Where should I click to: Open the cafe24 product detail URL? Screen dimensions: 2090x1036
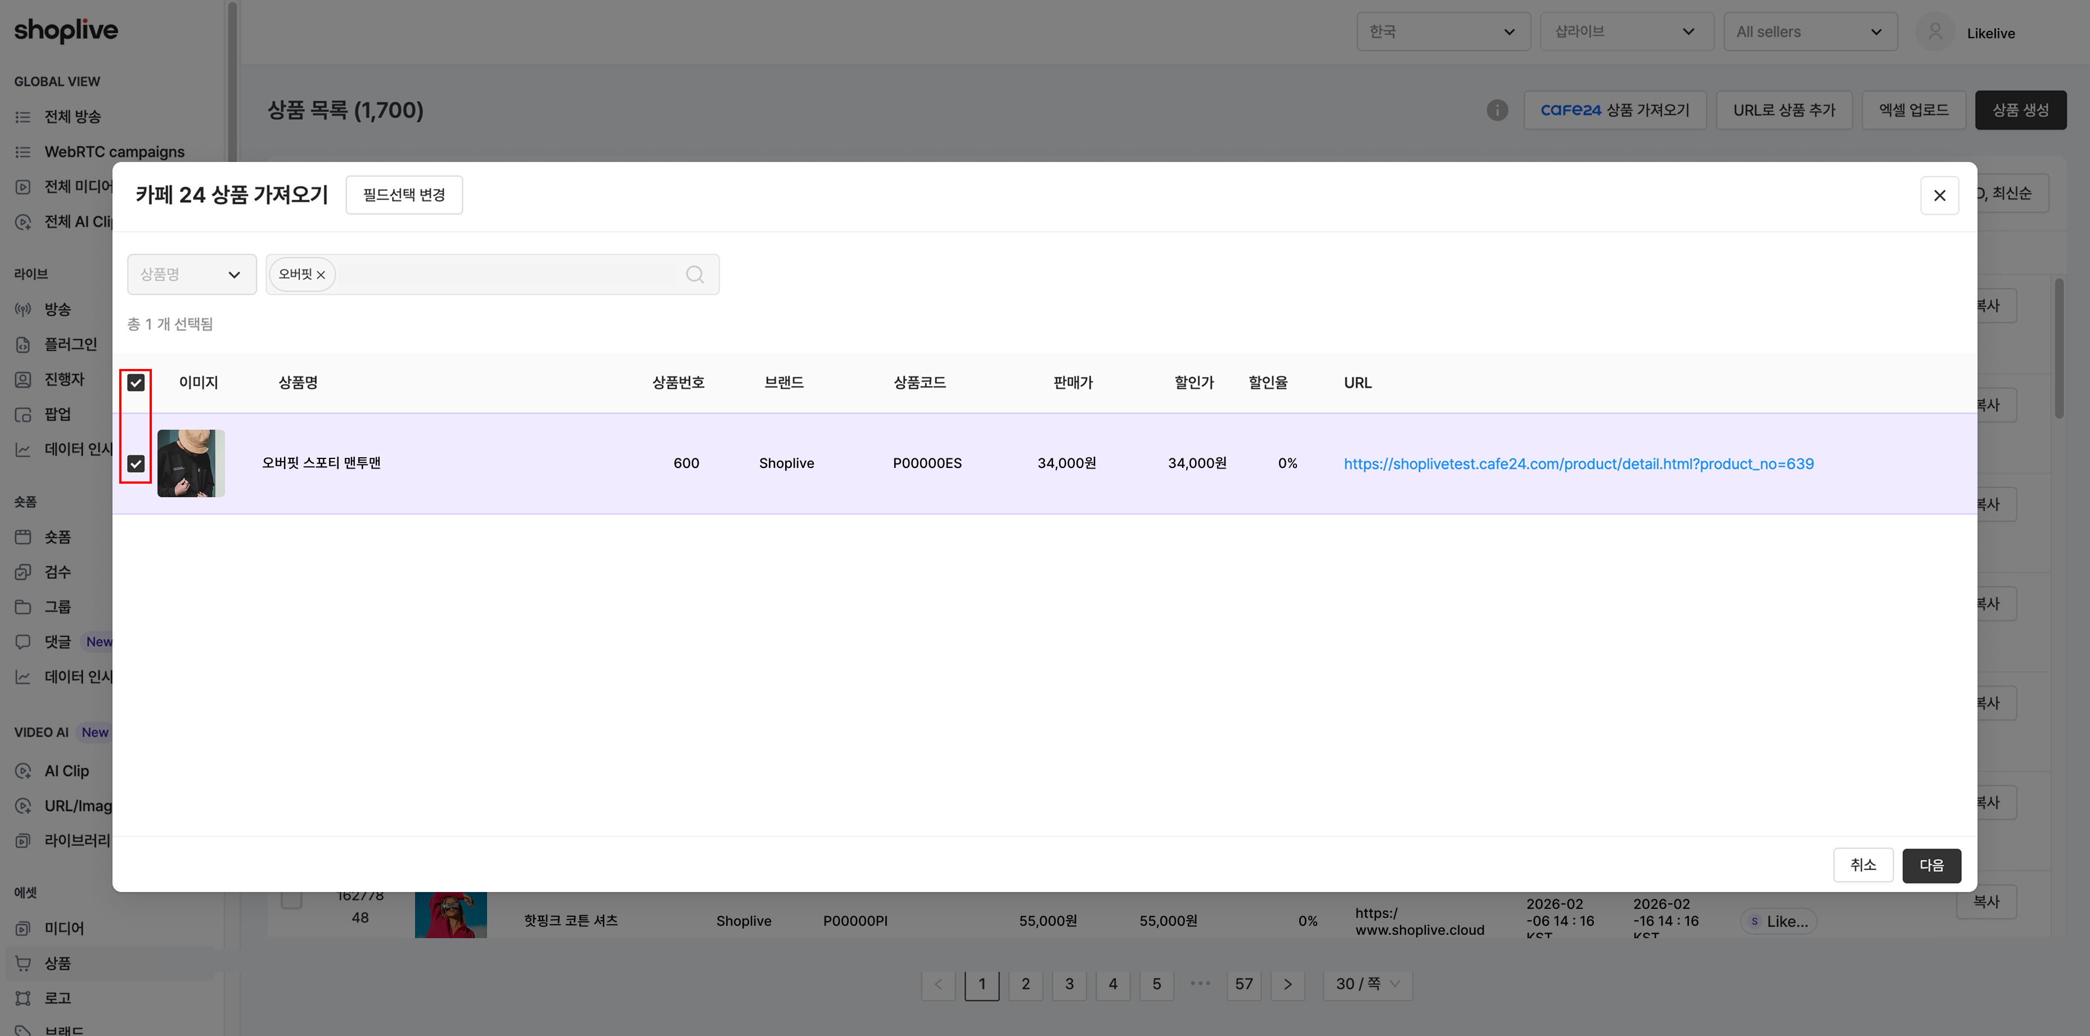tap(1578, 463)
